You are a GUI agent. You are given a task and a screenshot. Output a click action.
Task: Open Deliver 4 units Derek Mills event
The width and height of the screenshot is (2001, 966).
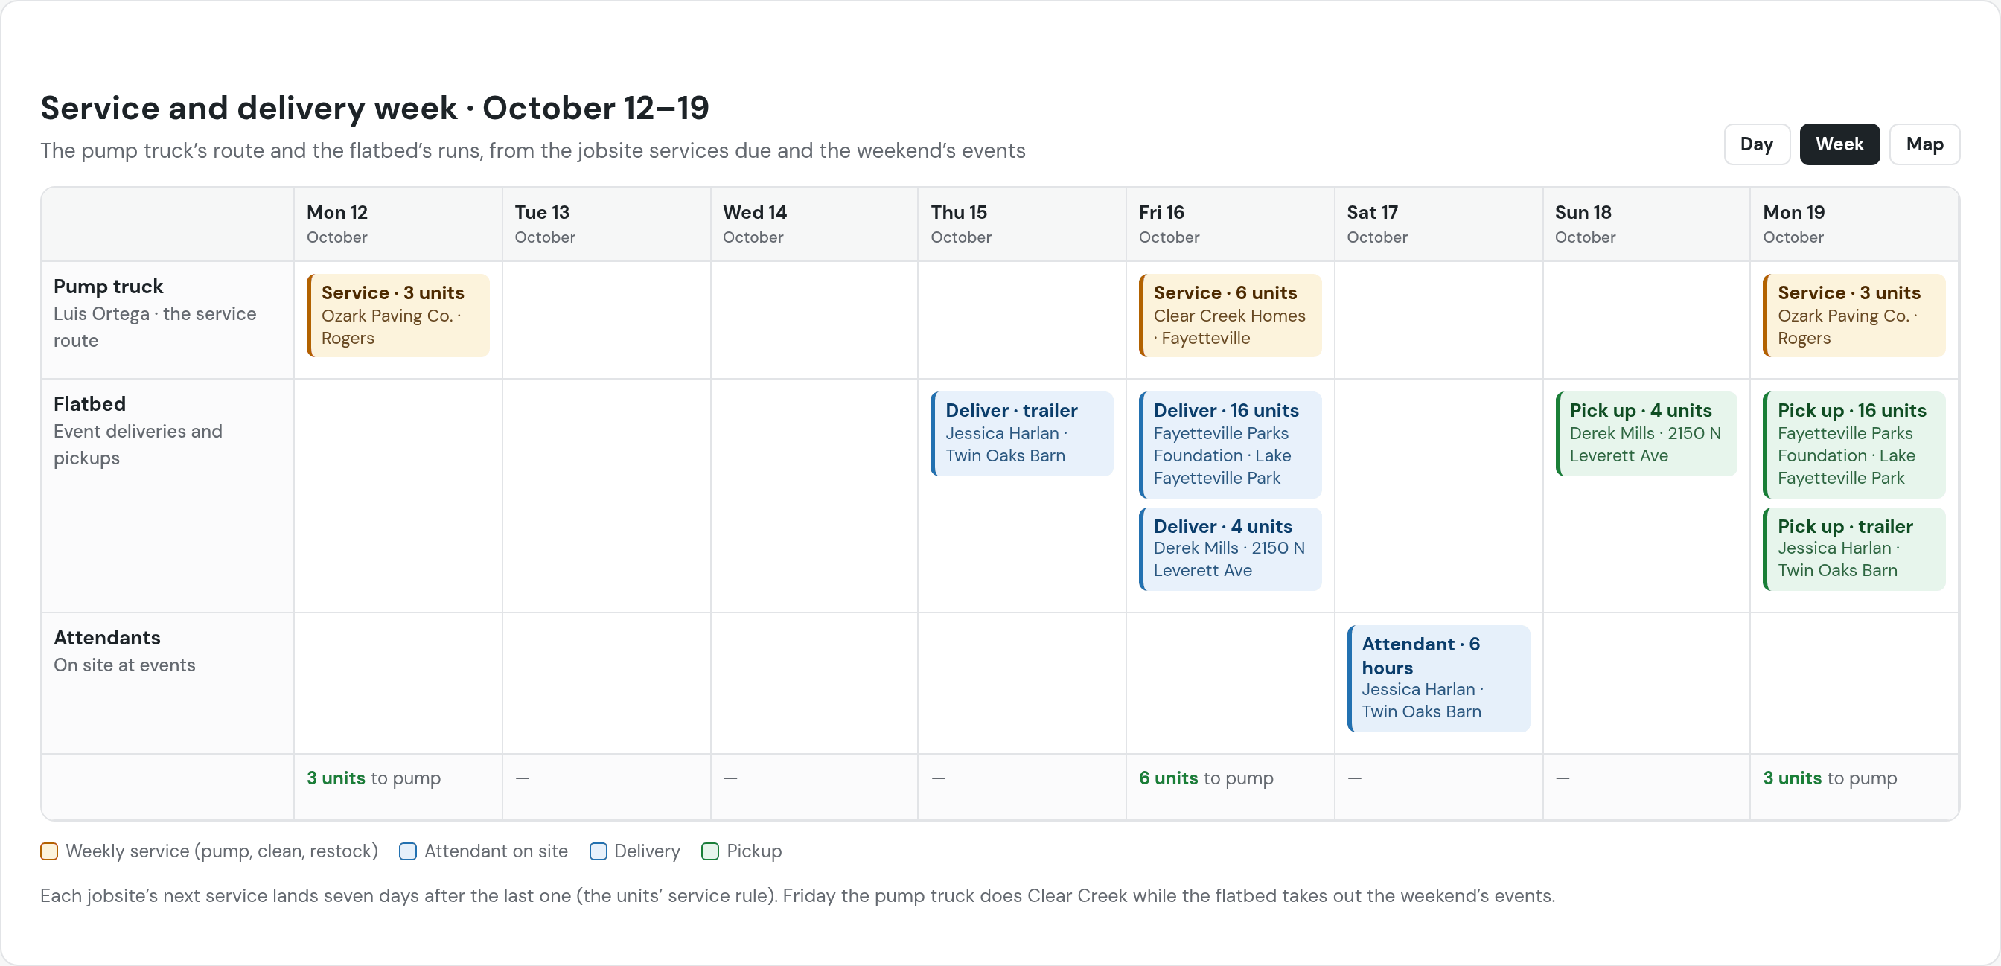pos(1231,549)
